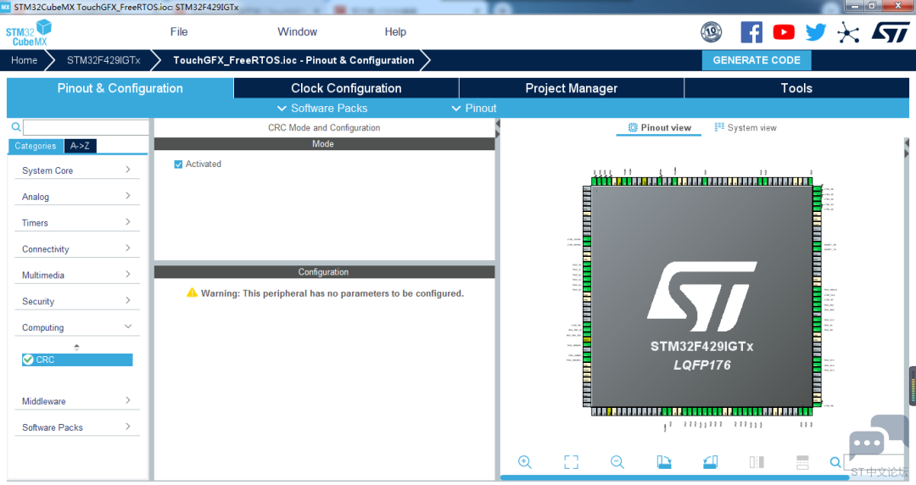Zoom in on the chip pinout
This screenshot has width=916, height=485.
click(x=525, y=461)
